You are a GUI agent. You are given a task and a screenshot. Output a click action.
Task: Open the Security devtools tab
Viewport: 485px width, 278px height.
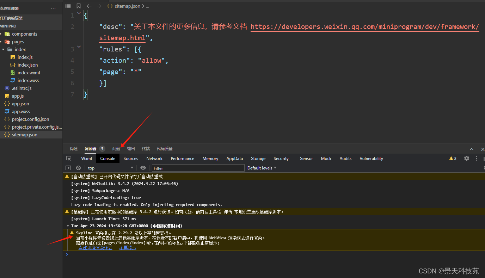click(x=281, y=159)
